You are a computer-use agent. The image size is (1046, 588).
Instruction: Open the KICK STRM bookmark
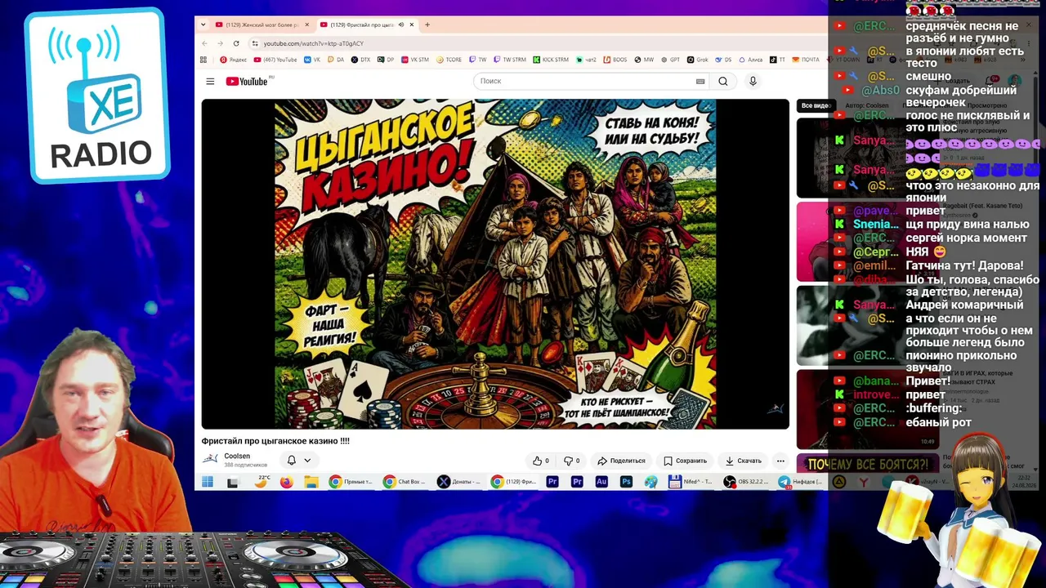click(551, 60)
